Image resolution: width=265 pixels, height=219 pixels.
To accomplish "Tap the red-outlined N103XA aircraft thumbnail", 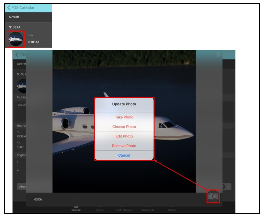I will 16,39.
